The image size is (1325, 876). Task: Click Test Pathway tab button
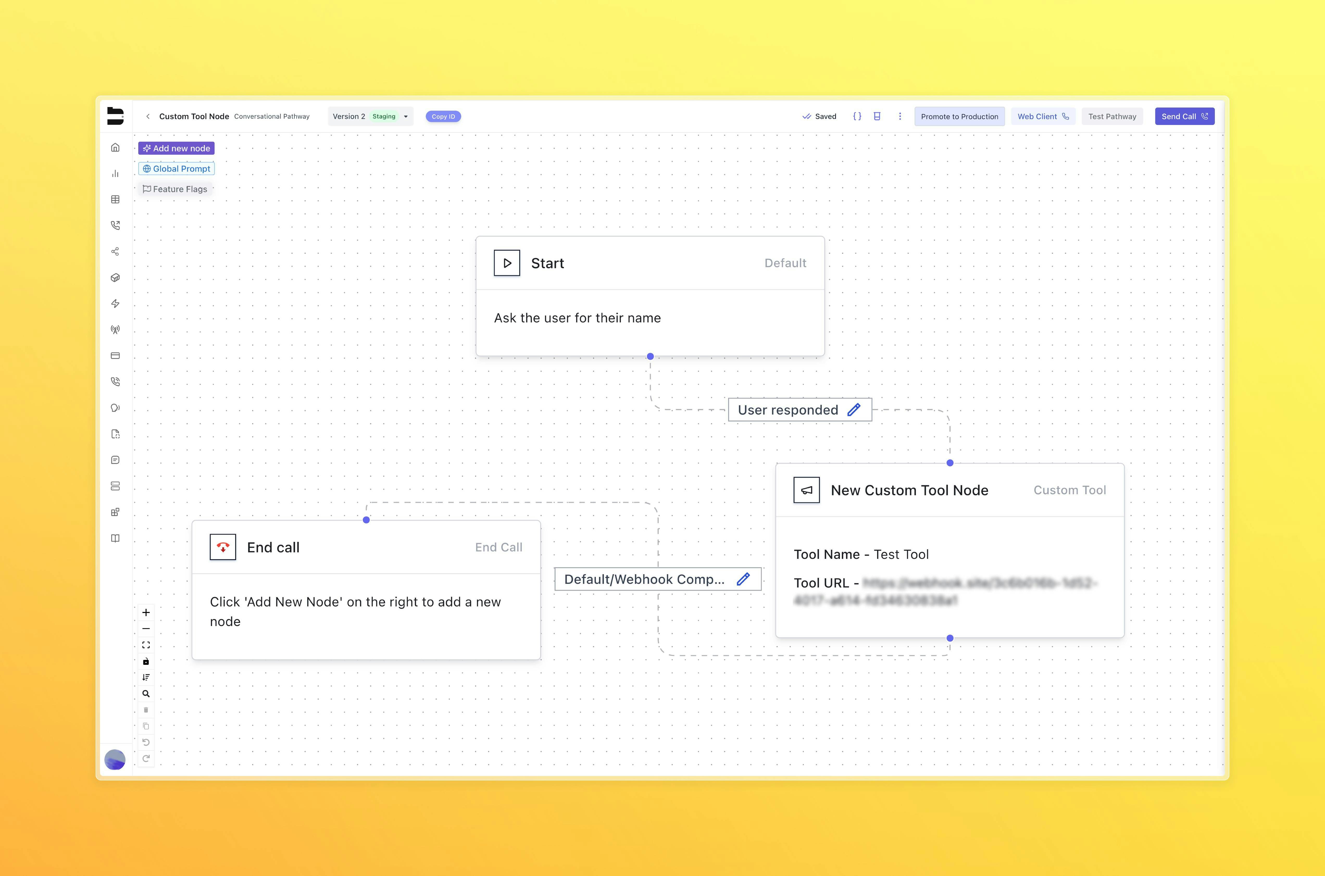[1112, 116]
